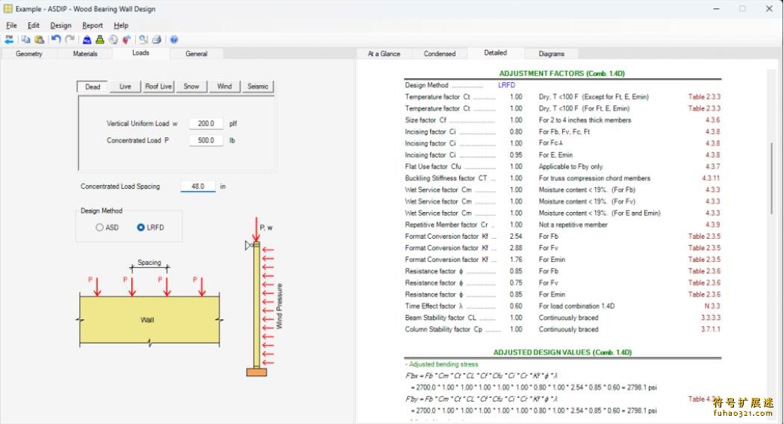
Task: Click the undo arrow icon
Action: (x=56, y=40)
